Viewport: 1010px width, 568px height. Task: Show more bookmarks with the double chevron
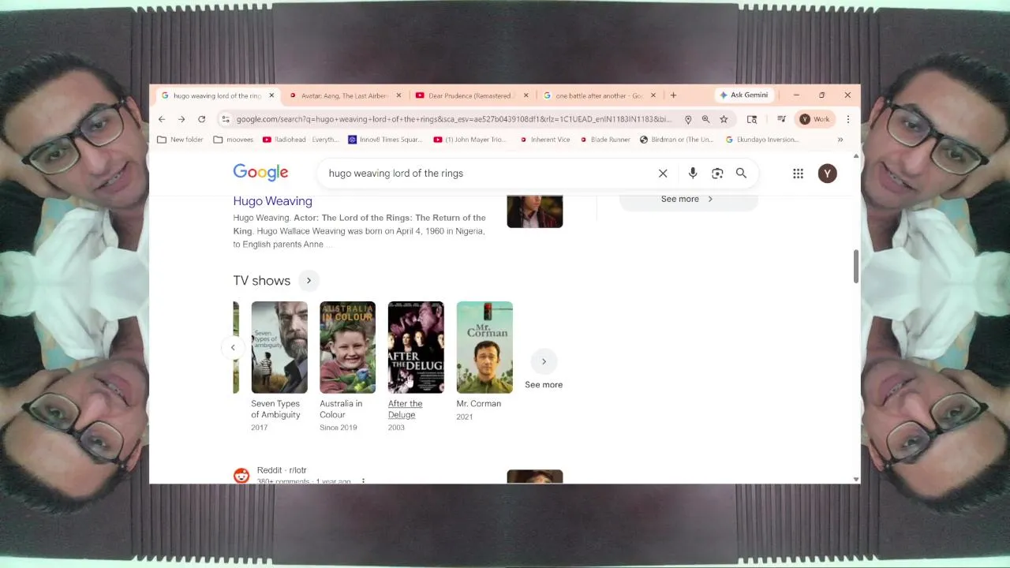840,140
